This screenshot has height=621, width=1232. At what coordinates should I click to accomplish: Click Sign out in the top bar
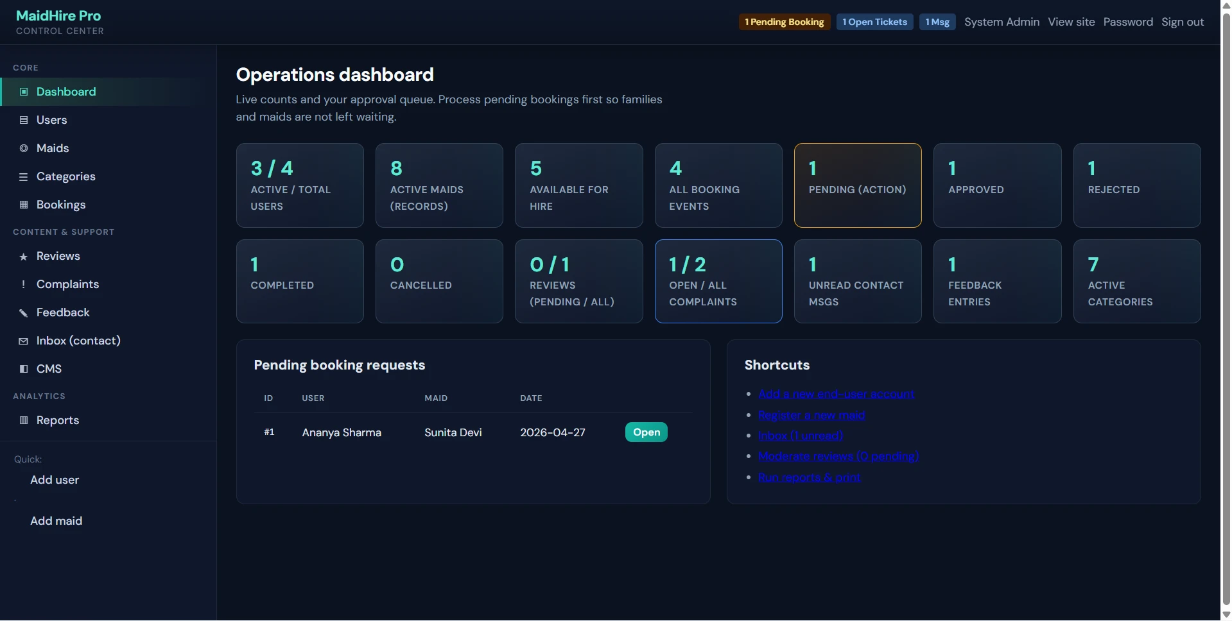pos(1183,22)
